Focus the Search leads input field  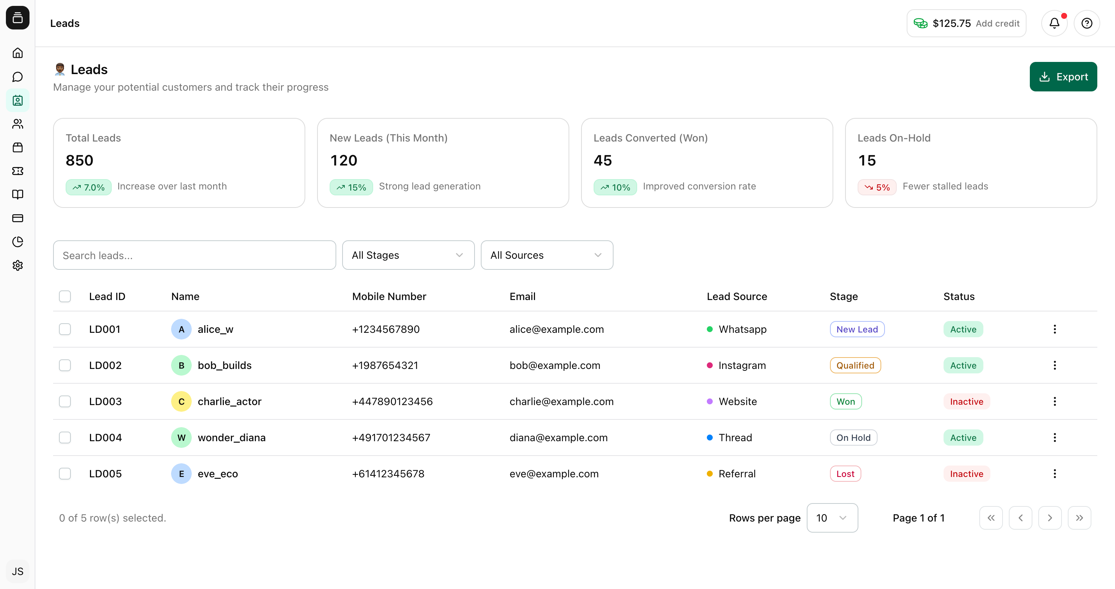click(194, 255)
